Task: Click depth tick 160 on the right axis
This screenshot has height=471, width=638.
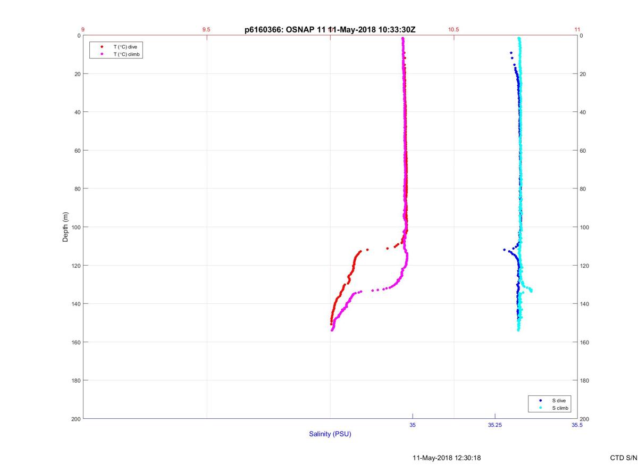Action: click(585, 342)
